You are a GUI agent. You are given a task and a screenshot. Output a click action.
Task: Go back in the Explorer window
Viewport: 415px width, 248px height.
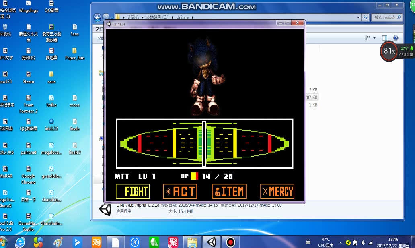click(x=97, y=17)
